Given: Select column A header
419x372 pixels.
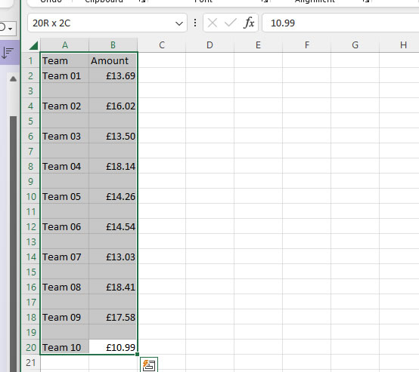Looking at the screenshot, I should click(65, 45).
